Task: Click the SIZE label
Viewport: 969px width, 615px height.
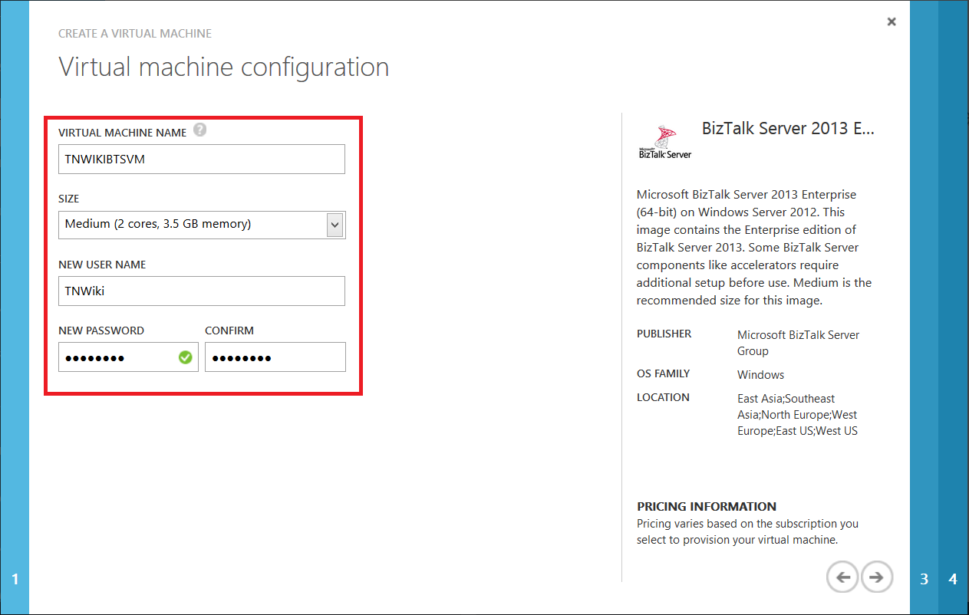Action: (68, 199)
